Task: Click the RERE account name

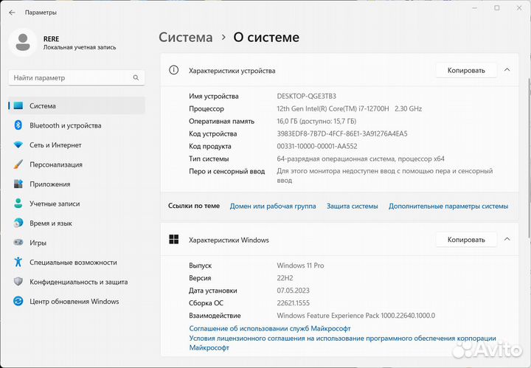Action: pos(51,38)
